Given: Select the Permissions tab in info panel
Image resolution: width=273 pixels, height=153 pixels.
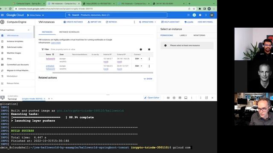Looking at the screenshot, I should tap(166, 35).
